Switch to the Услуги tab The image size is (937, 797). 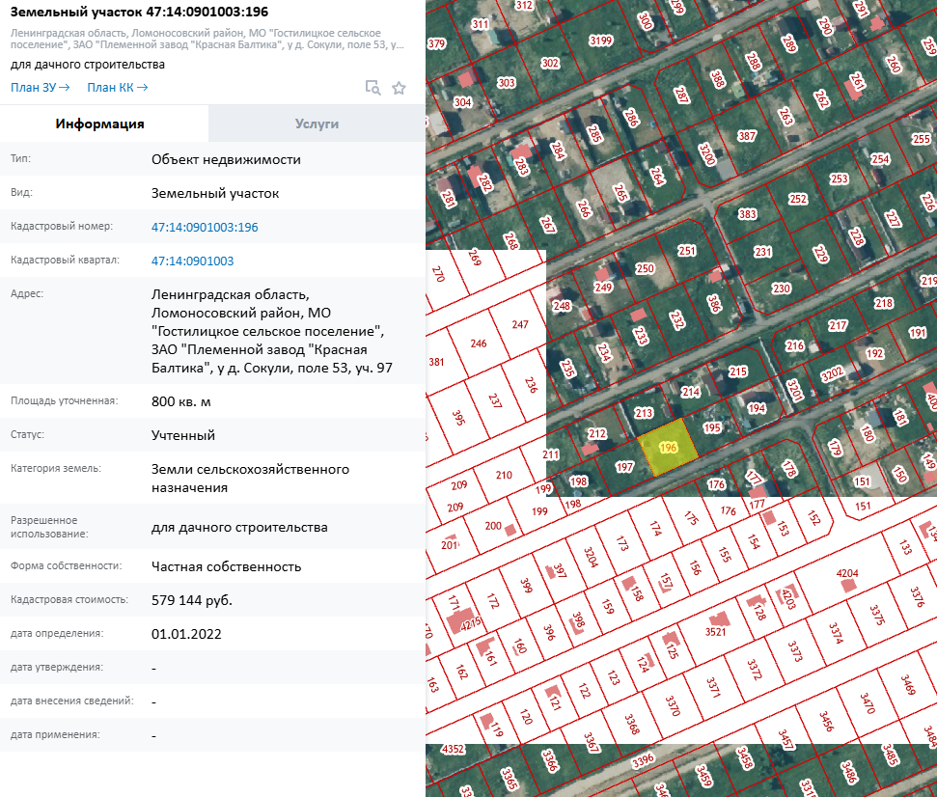(x=317, y=124)
